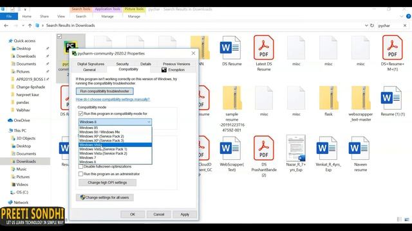412x231 pixels.
Task: Choose Windows Vista (Service Pack 1) option
Action: click(x=115, y=149)
